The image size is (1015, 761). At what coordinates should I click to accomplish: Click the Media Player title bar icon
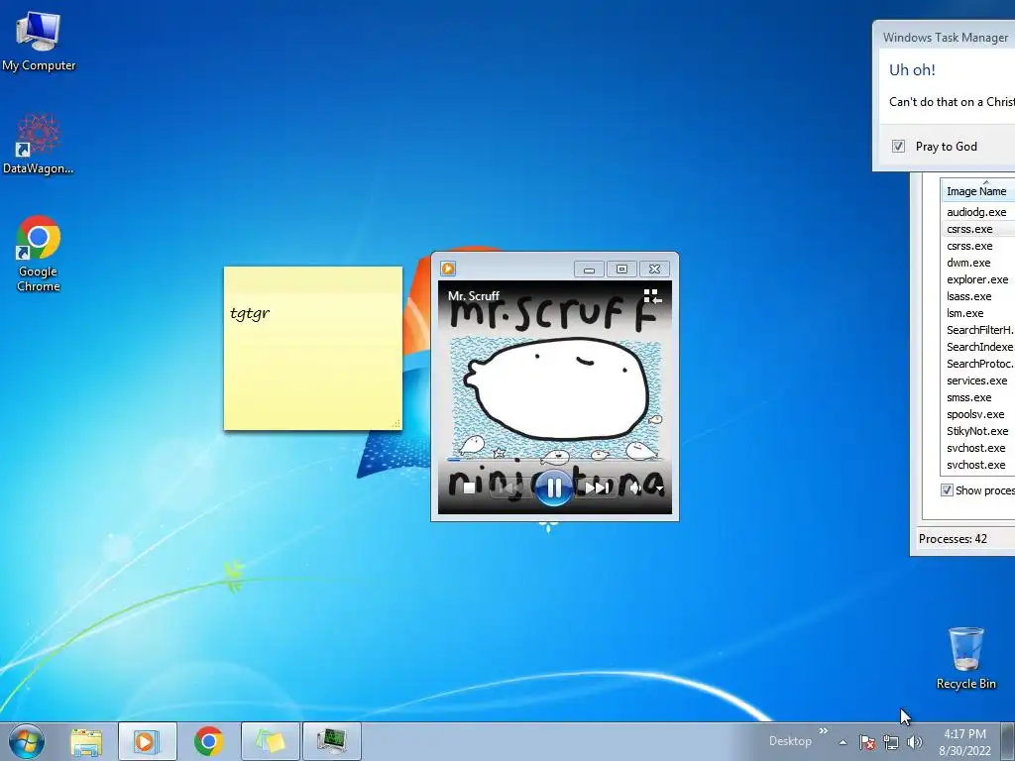(x=448, y=269)
